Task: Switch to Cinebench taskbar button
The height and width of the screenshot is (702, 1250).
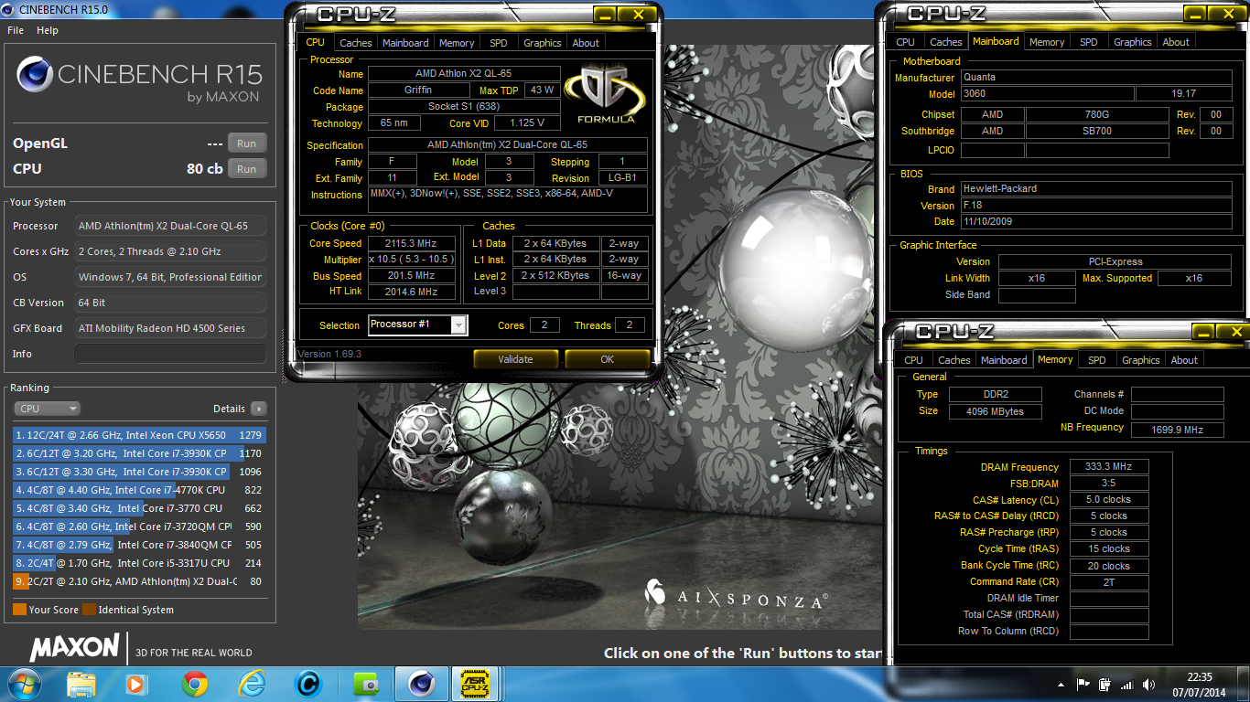Action: coord(421,684)
